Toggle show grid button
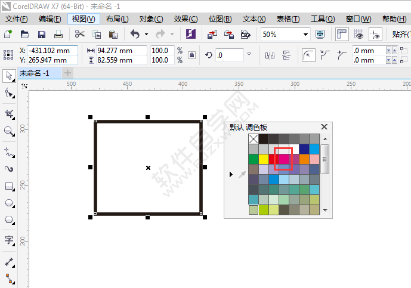This screenshot has height=288, width=411. pos(359,35)
